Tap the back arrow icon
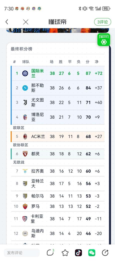 tap(7, 22)
